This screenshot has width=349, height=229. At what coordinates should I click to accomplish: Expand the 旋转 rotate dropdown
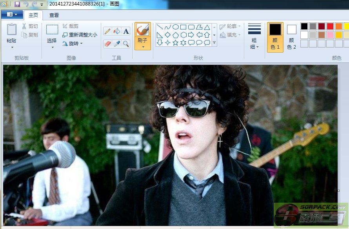73,44
